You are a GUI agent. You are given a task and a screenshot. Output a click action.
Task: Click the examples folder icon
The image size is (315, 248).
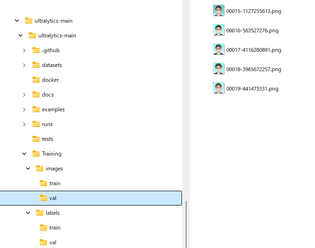36,109
